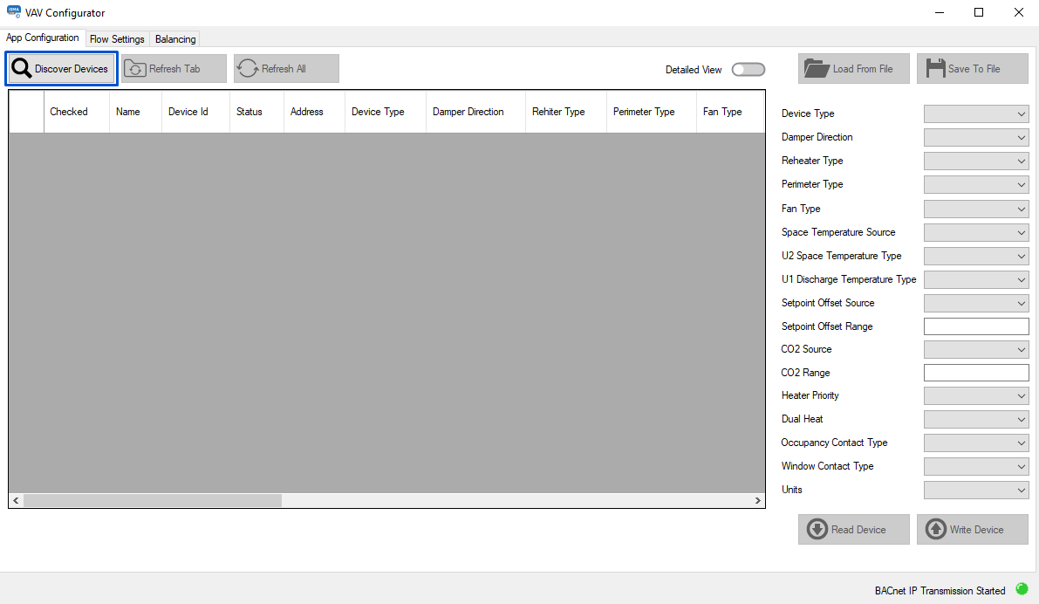The image size is (1039, 604).
Task: Expand the CO2 Source dropdown
Action: point(976,348)
